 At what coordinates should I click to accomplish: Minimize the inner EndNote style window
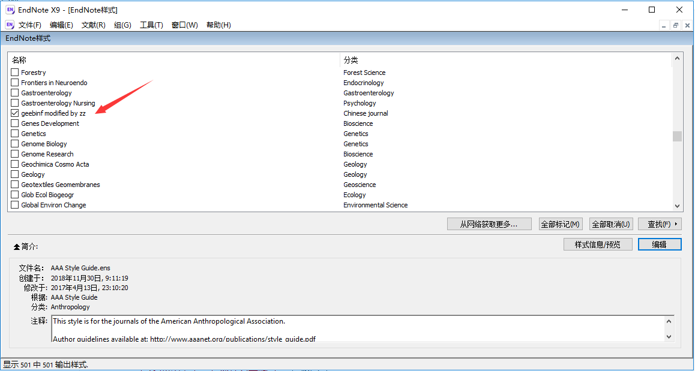pos(664,25)
